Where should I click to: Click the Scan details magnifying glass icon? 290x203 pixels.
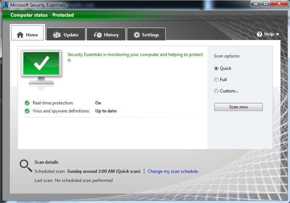click(x=26, y=166)
